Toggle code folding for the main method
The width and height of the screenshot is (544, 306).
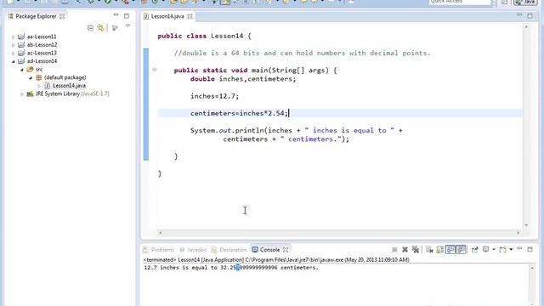click(x=155, y=70)
